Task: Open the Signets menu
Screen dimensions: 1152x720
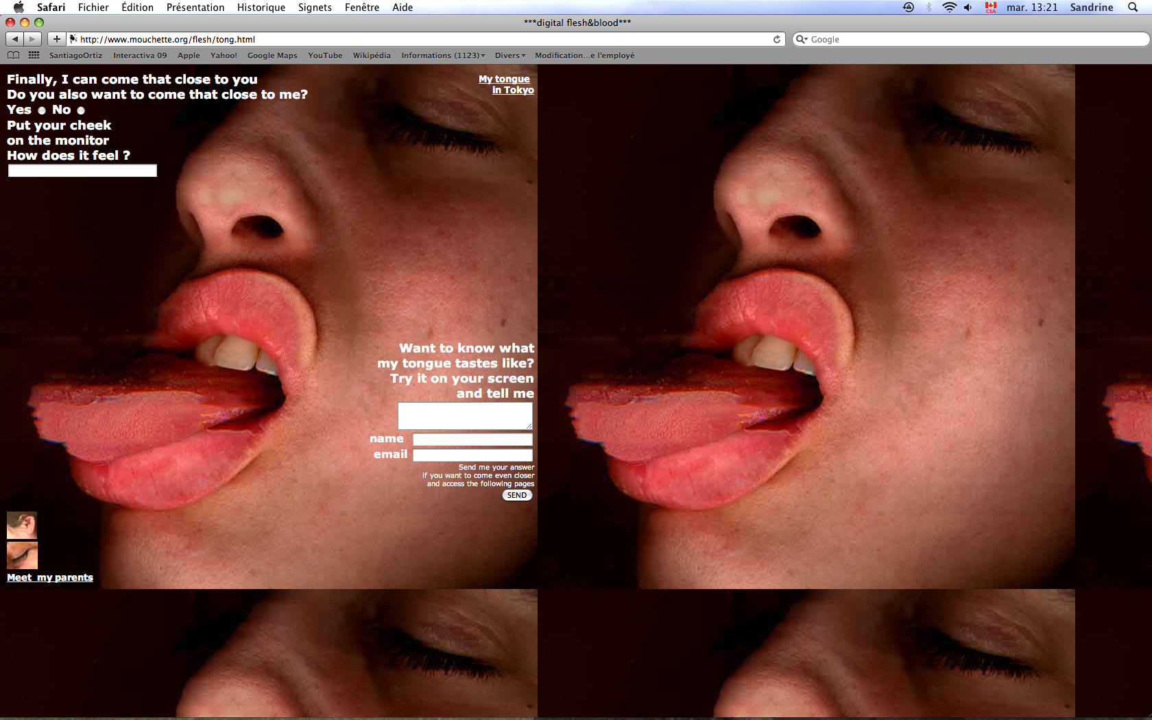Action: click(315, 8)
